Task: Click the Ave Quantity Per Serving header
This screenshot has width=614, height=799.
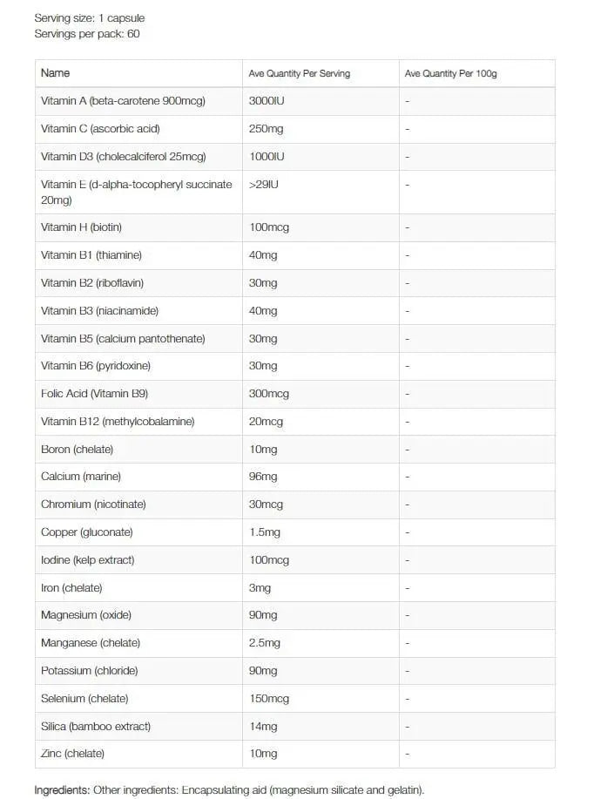Action: pos(299,74)
